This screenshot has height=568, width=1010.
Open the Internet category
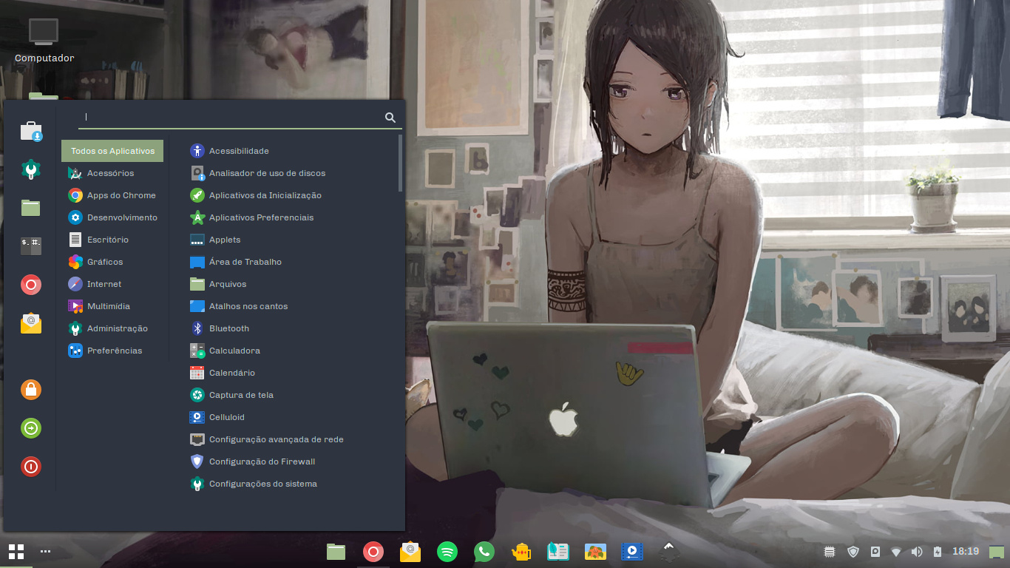[104, 284]
